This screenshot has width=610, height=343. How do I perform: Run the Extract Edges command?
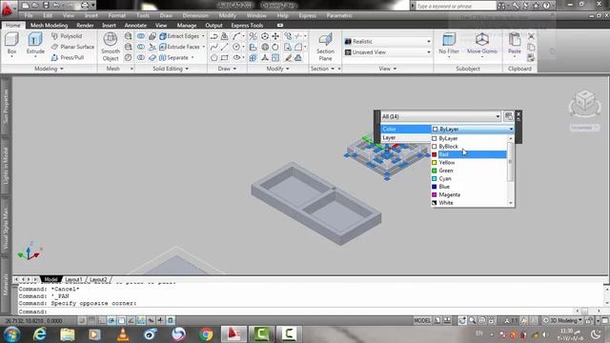[x=180, y=36]
